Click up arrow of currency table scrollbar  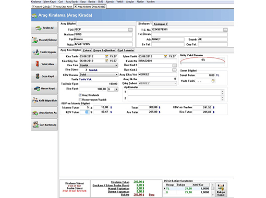[x=213, y=185]
